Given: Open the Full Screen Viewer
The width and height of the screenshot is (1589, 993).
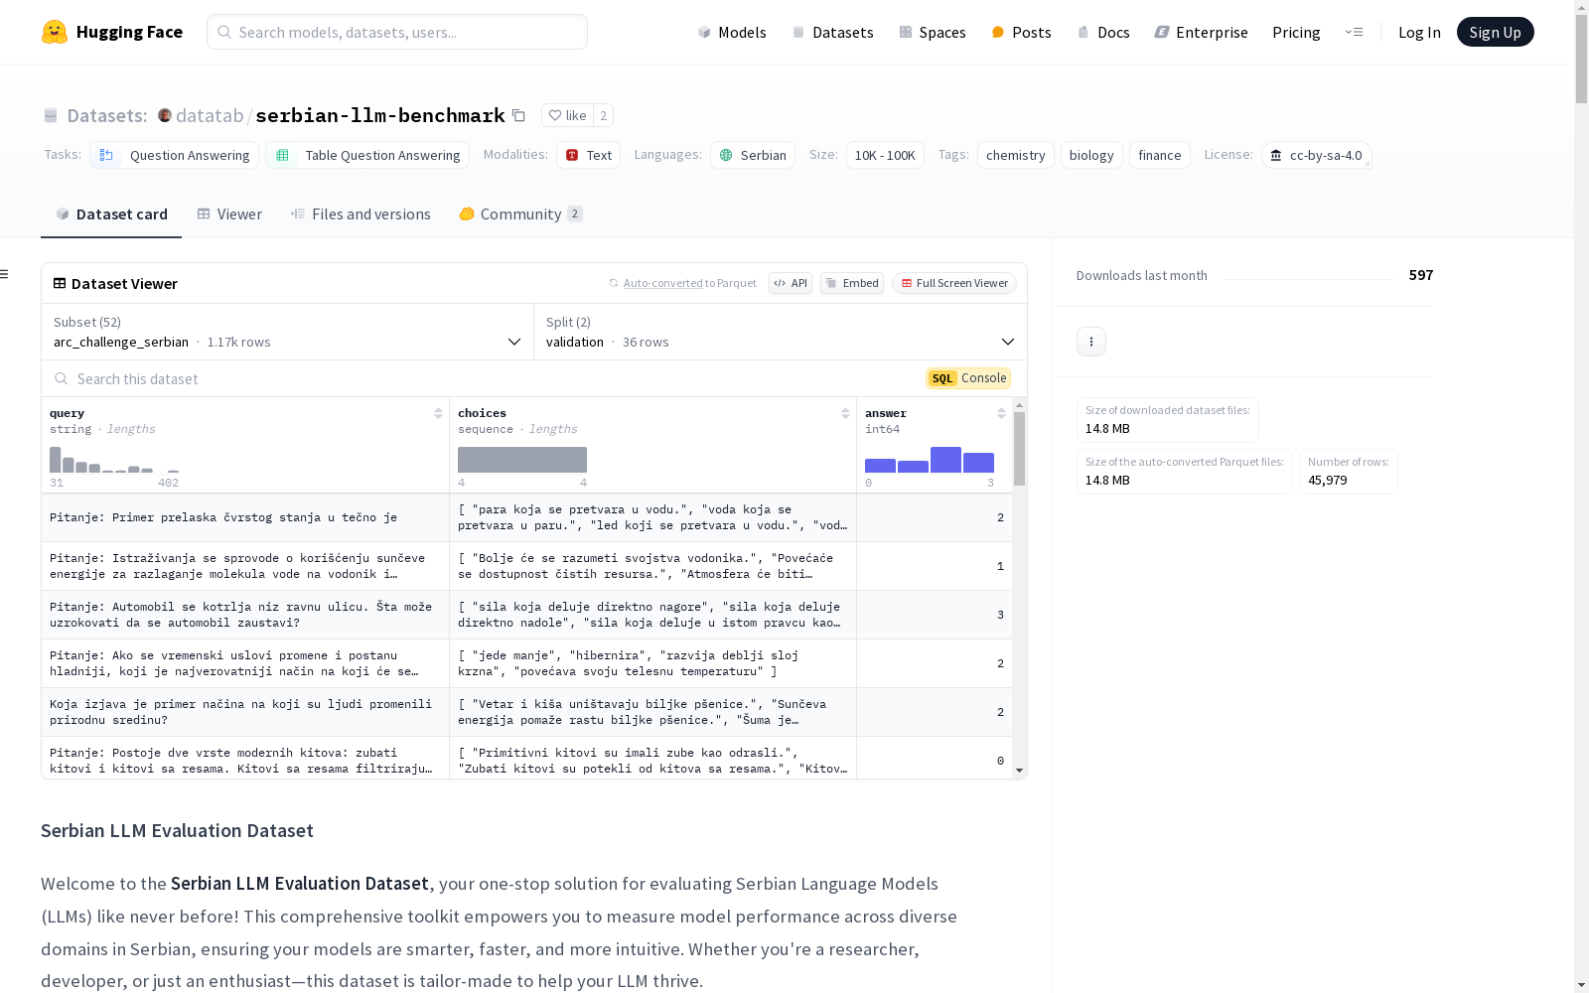Looking at the screenshot, I should click(954, 283).
